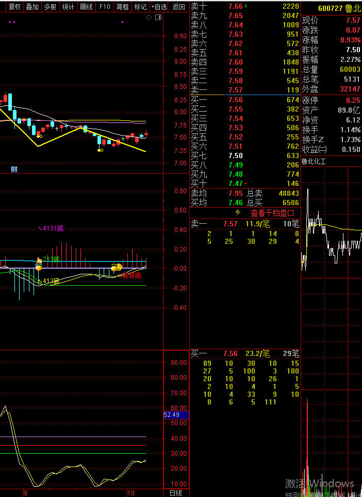
Task: Open the 标记 mark option
Action: click(x=140, y=7)
